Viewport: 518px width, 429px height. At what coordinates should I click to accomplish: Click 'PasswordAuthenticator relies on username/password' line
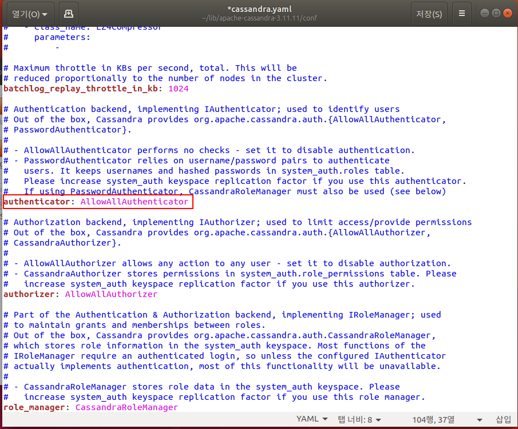point(196,161)
